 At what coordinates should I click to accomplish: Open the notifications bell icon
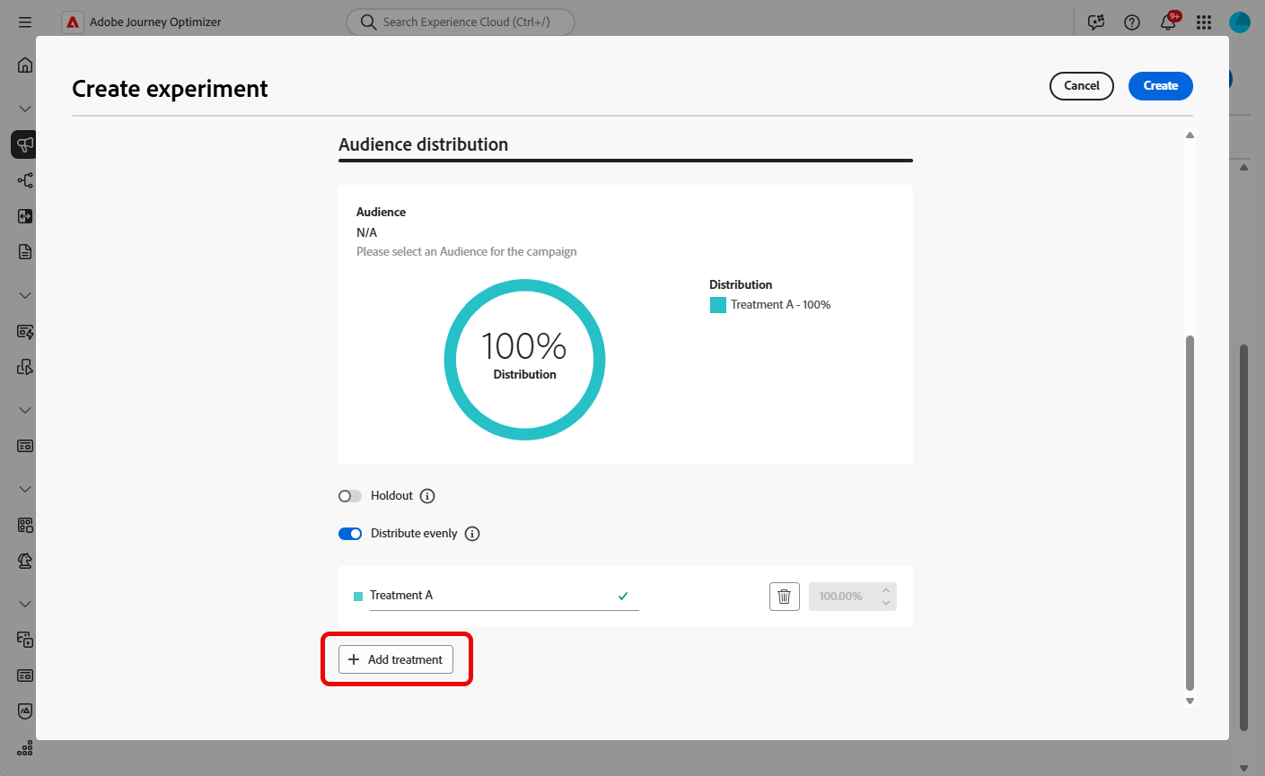click(1168, 22)
